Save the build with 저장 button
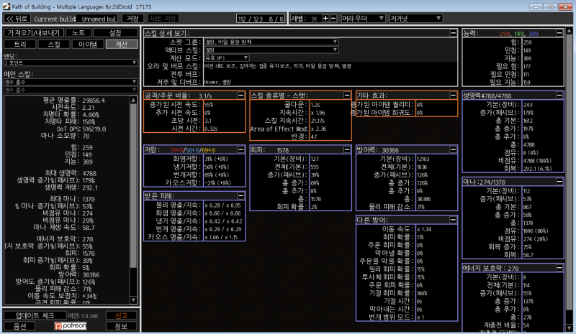The height and width of the screenshot is (334, 576). click(x=132, y=19)
